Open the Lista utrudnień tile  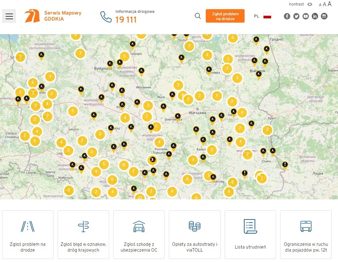[x=250, y=234]
